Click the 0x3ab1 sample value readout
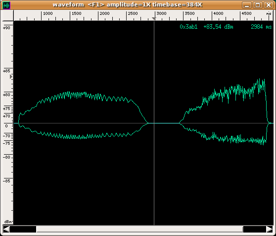Image resolution: width=276 pixels, height=236 pixels. click(188, 27)
